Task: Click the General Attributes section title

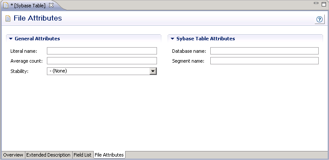Action: click(x=37, y=39)
